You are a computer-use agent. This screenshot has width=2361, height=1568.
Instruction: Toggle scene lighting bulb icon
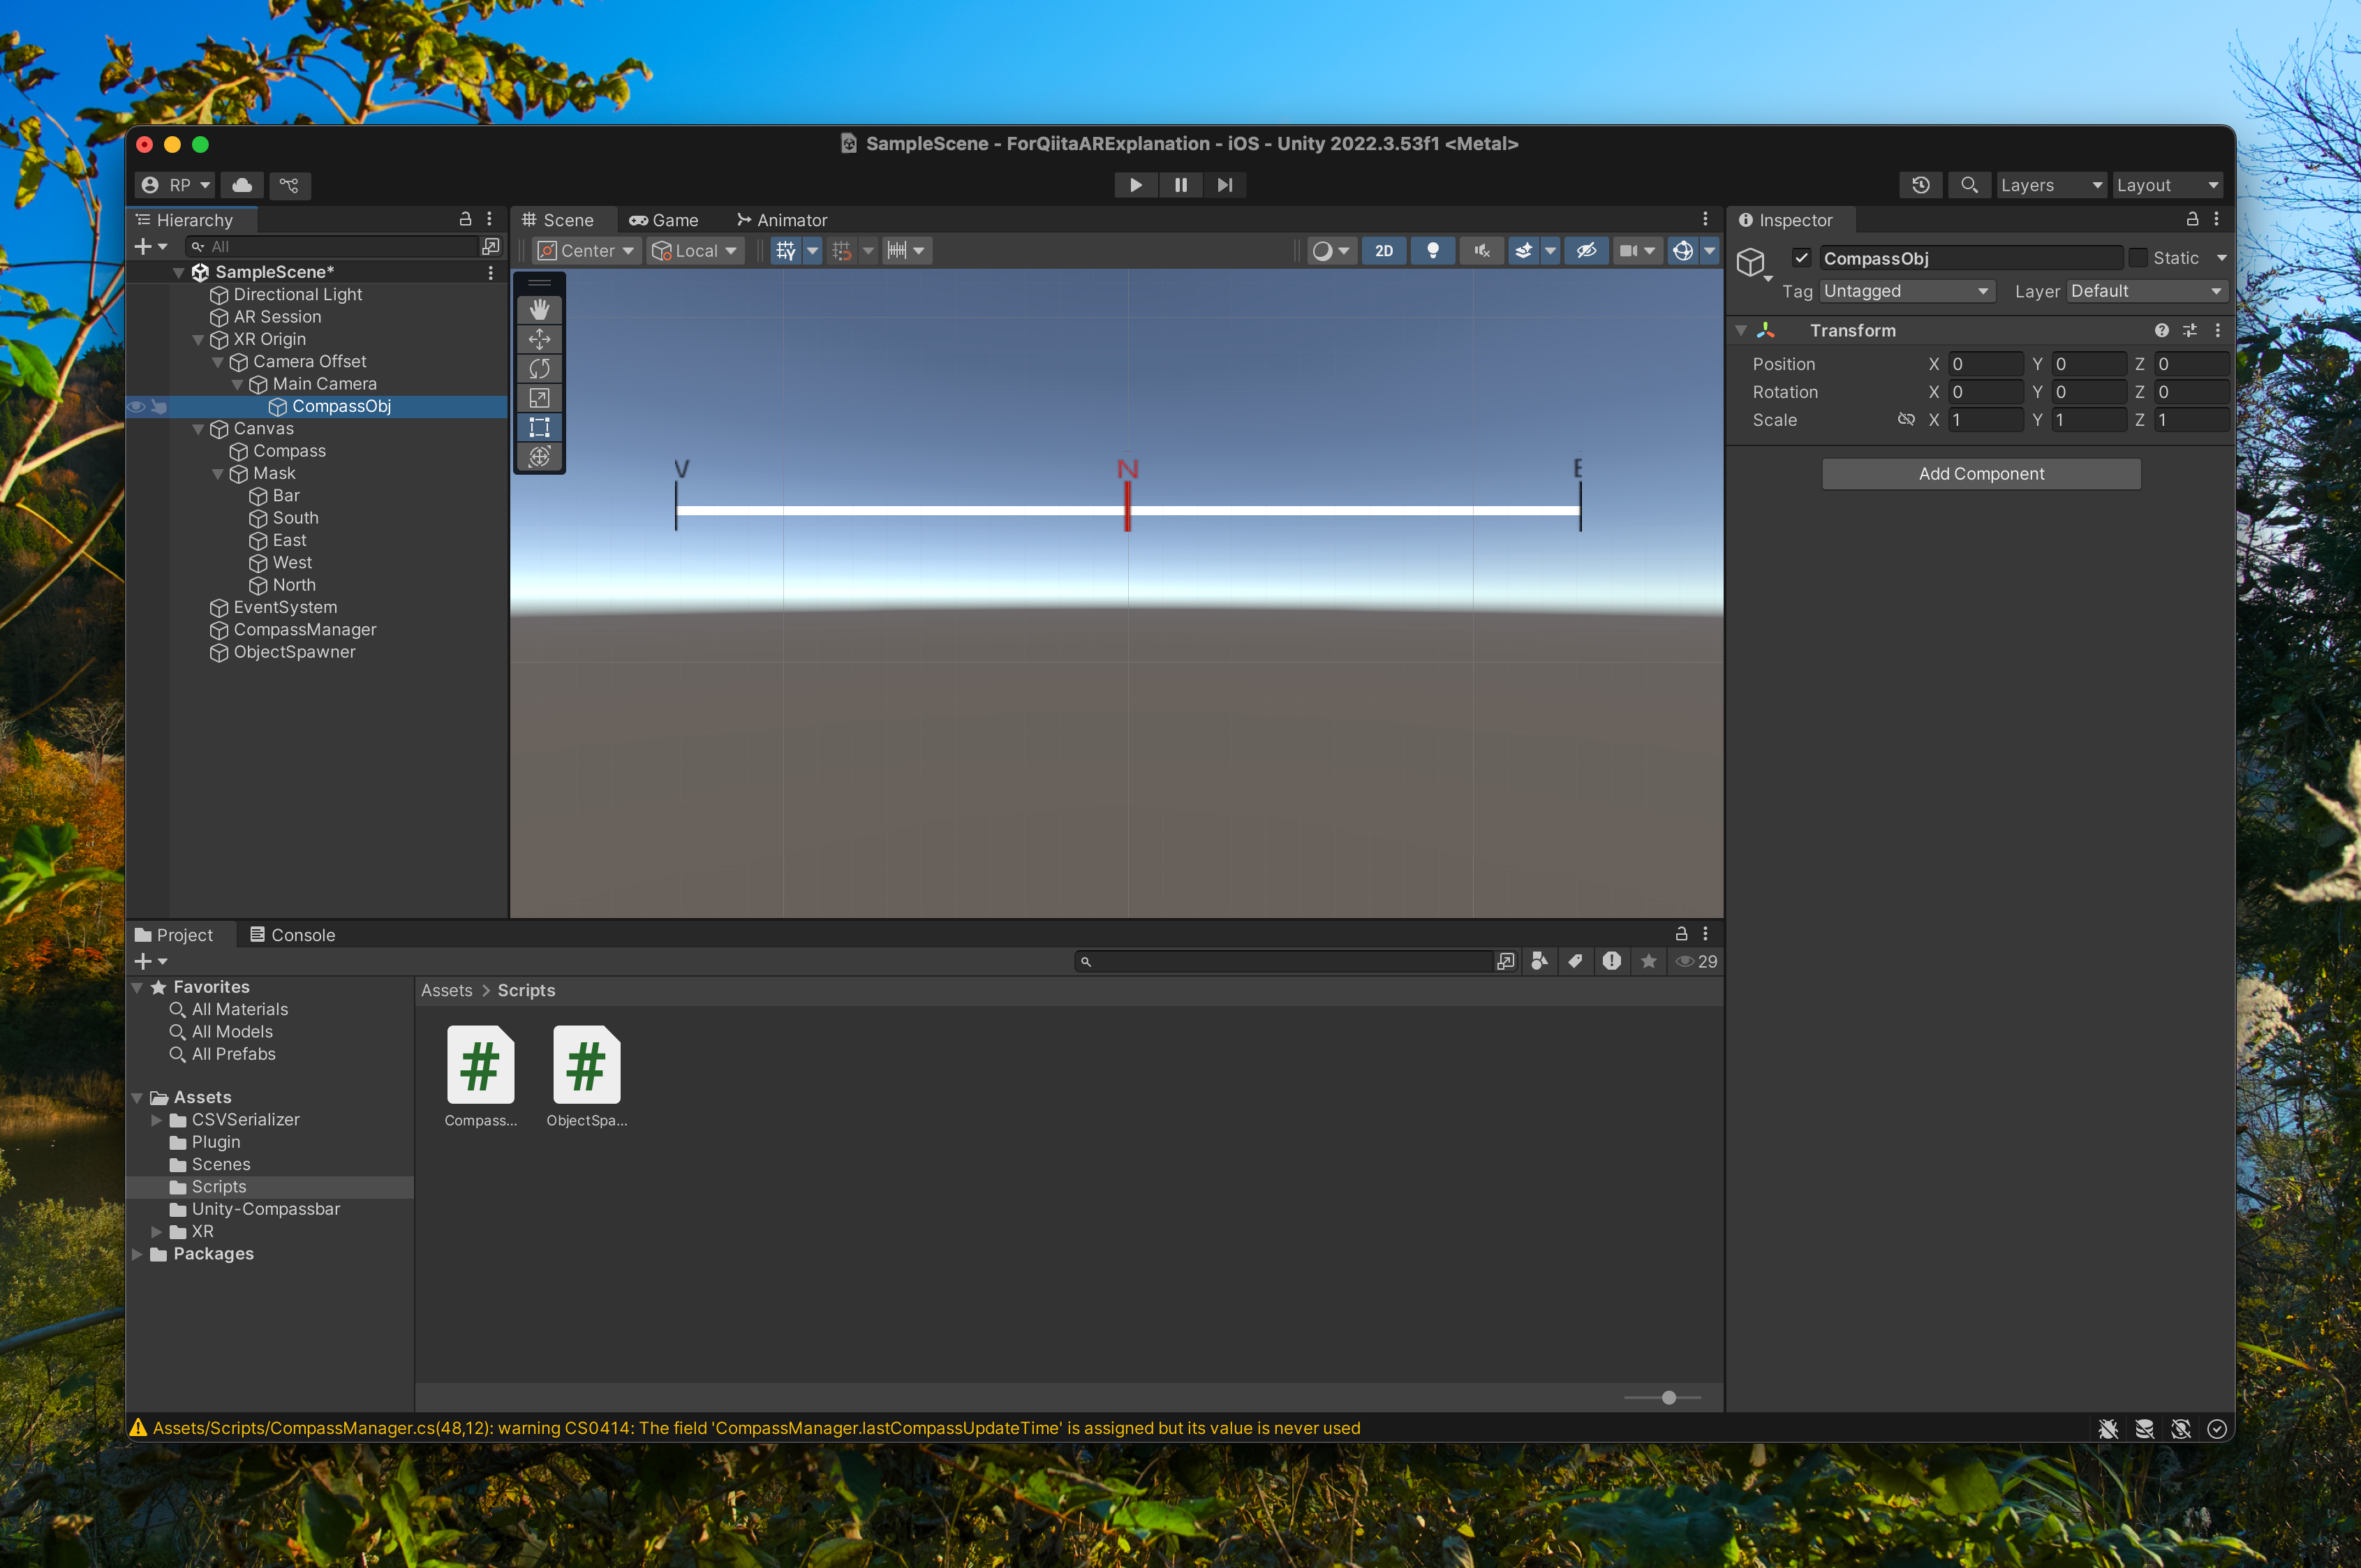click(x=1432, y=251)
